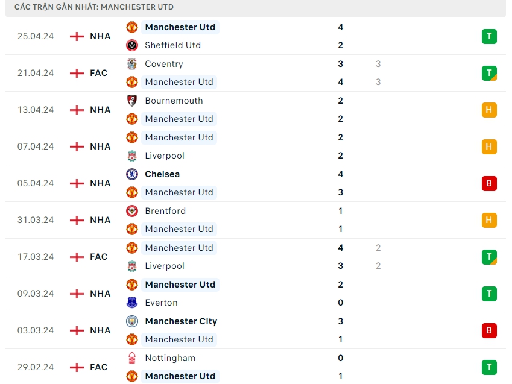512x384 pixels.
Task: Select the 31.03.24 Brentford match date
Action: [x=36, y=220]
